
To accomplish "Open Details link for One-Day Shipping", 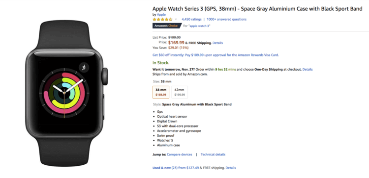I will click(307, 70).
